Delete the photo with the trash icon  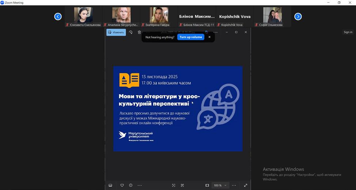pyautogui.click(x=139, y=32)
